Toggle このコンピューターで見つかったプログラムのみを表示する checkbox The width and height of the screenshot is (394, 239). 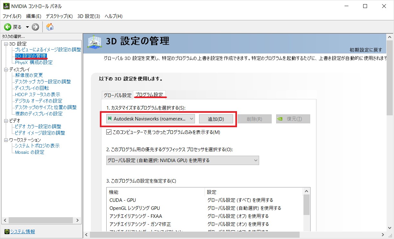109,132
